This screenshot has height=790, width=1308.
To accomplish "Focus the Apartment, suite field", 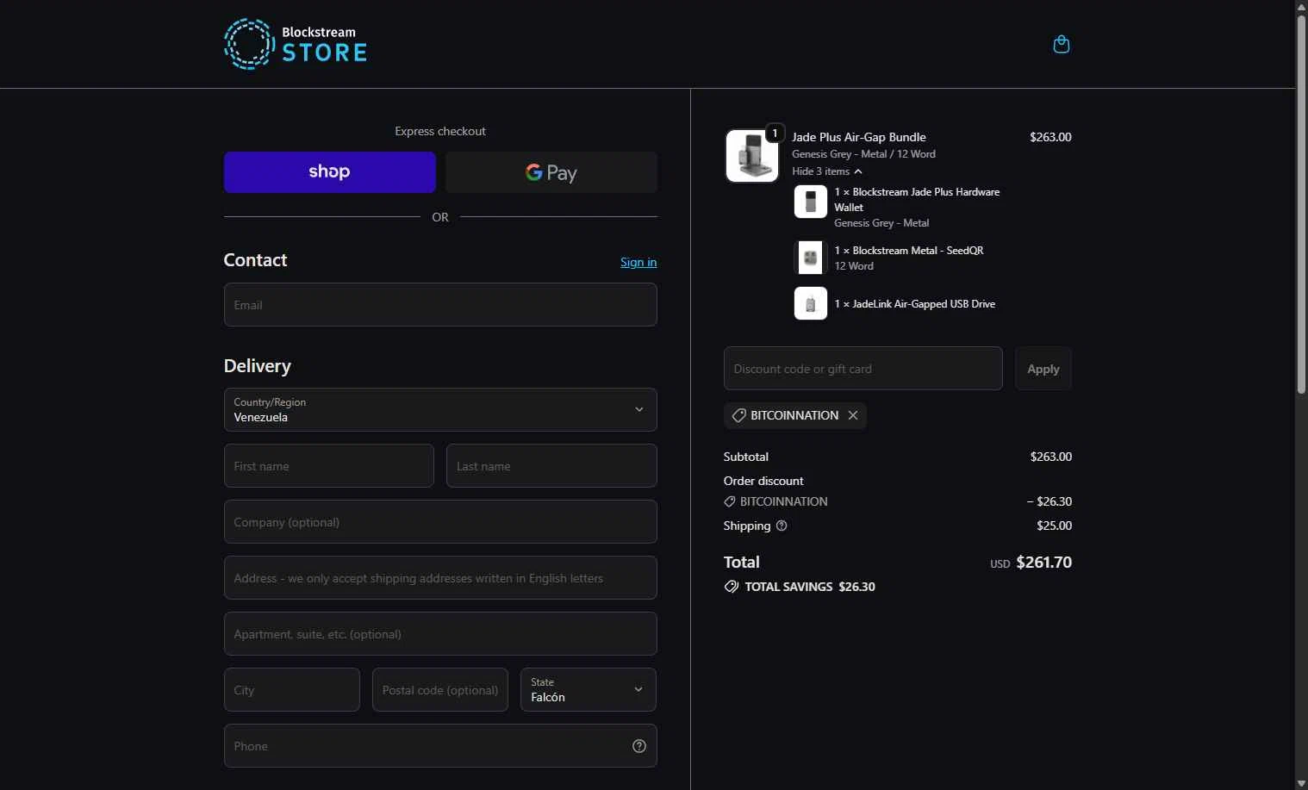I will [x=440, y=634].
